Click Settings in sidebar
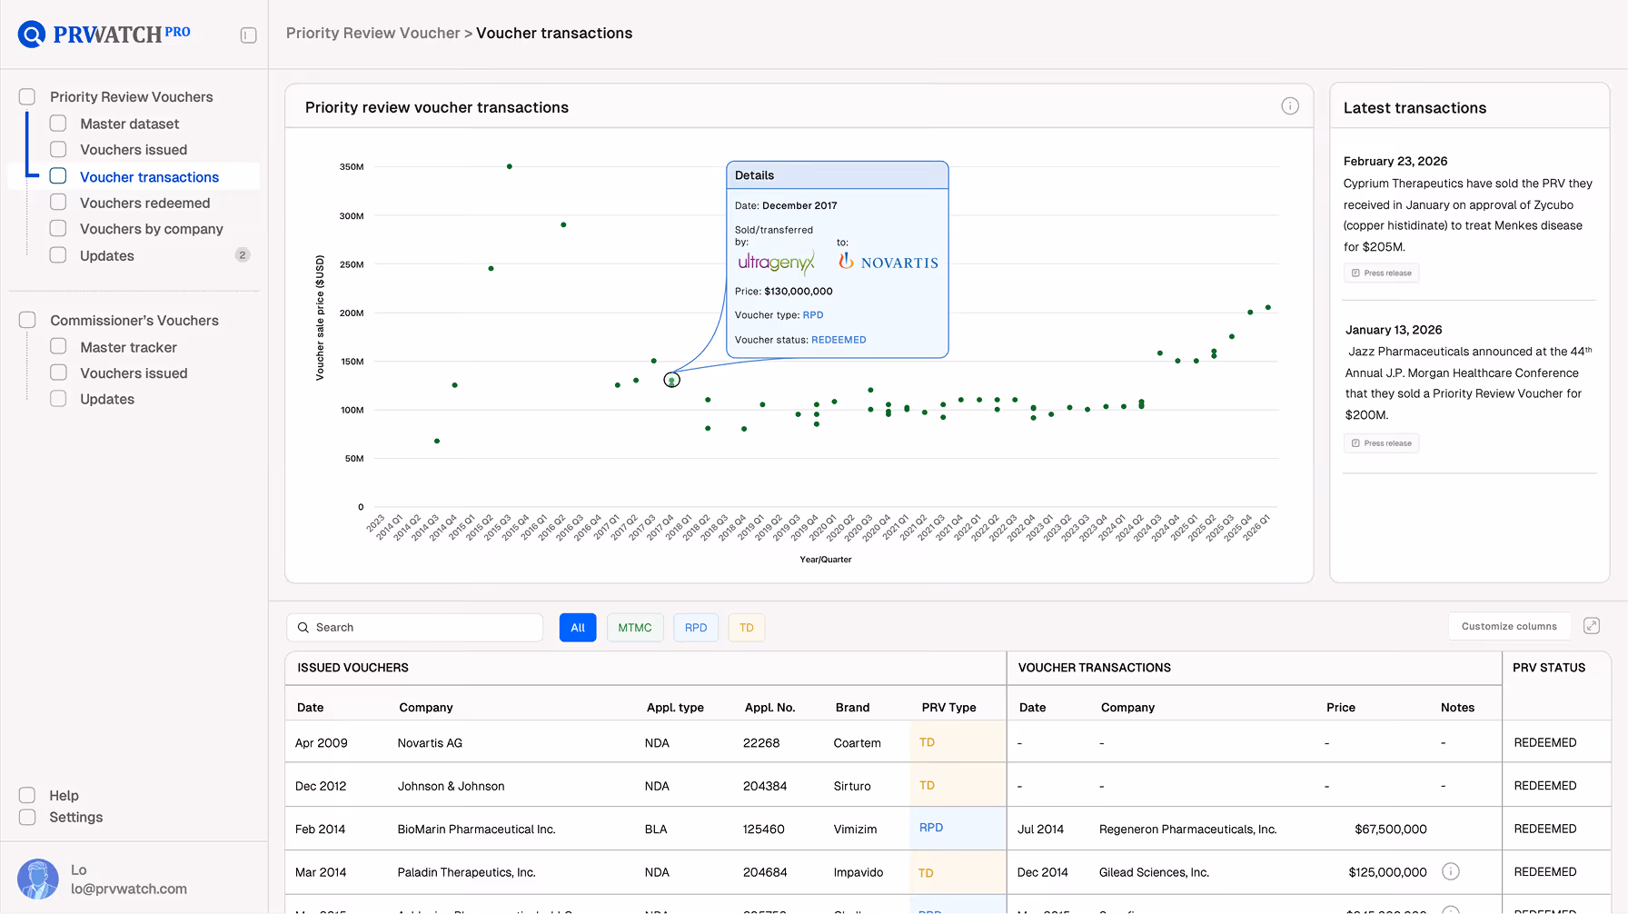Viewport: 1628px width, 914px height. coord(75,818)
